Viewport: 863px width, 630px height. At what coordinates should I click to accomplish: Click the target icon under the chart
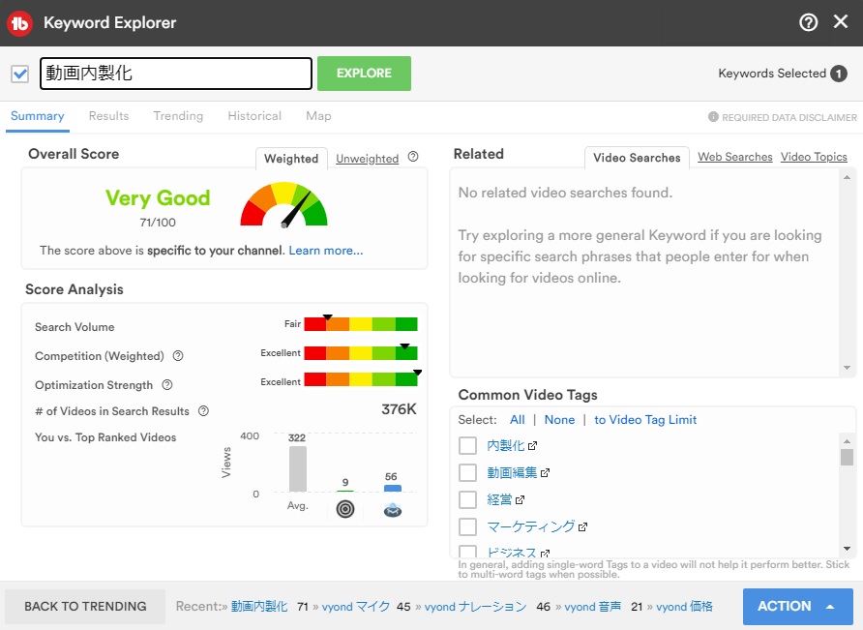(x=345, y=509)
